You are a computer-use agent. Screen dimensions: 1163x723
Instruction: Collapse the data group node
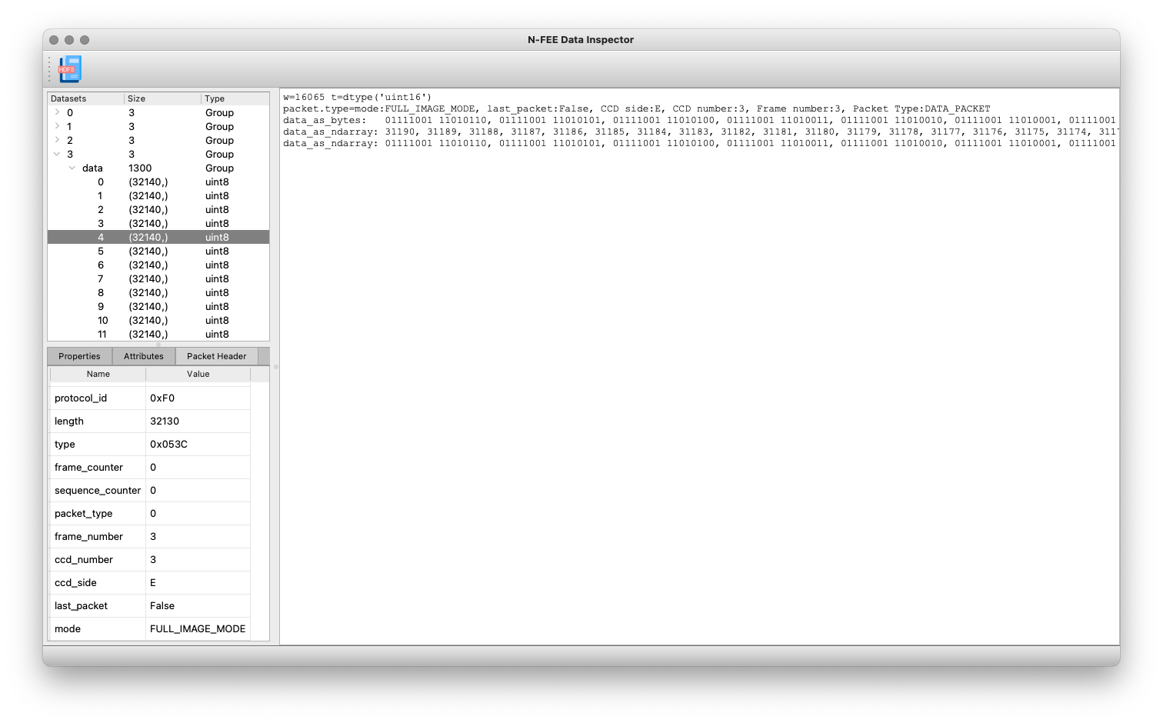pyautogui.click(x=72, y=168)
